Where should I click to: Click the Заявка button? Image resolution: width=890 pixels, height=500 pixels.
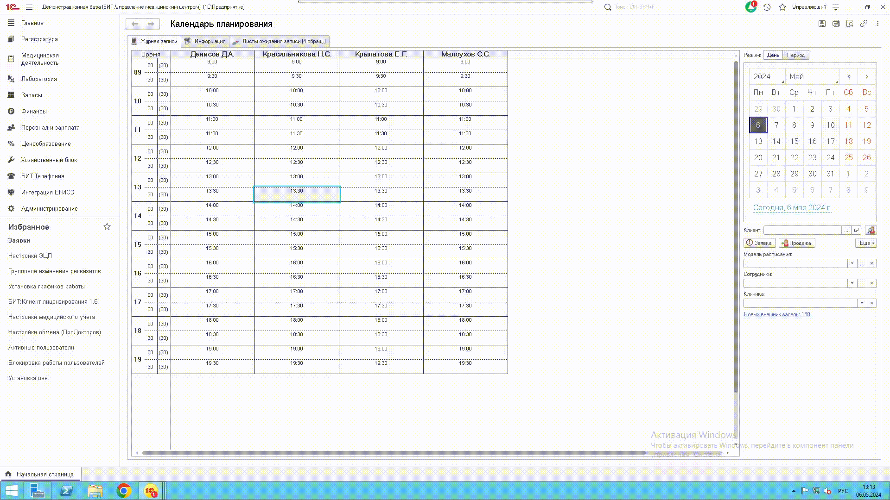(759, 243)
